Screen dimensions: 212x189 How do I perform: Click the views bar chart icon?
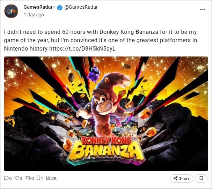click(x=48, y=178)
